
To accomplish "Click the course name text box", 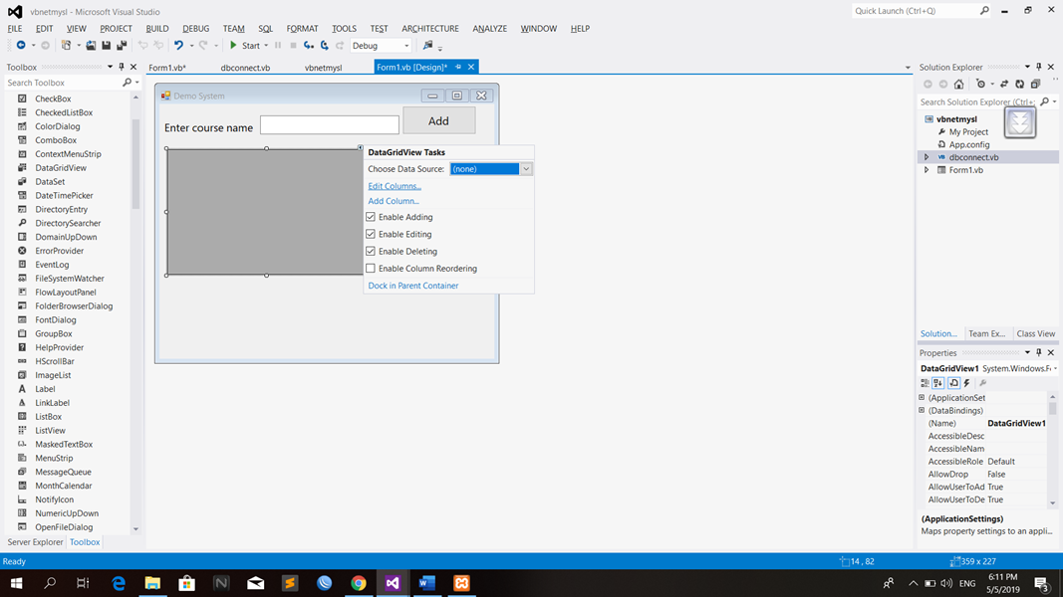I will tap(330, 124).
